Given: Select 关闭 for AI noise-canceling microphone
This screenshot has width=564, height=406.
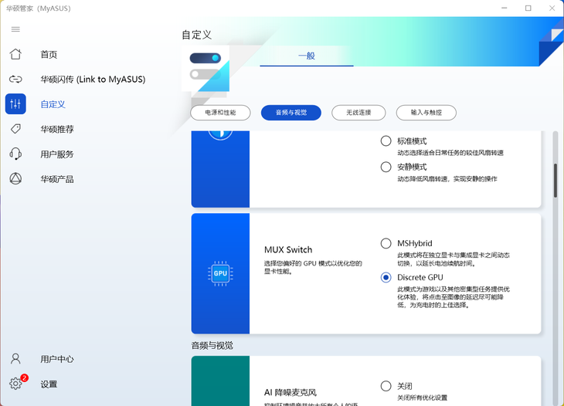Looking at the screenshot, I should [x=386, y=386].
